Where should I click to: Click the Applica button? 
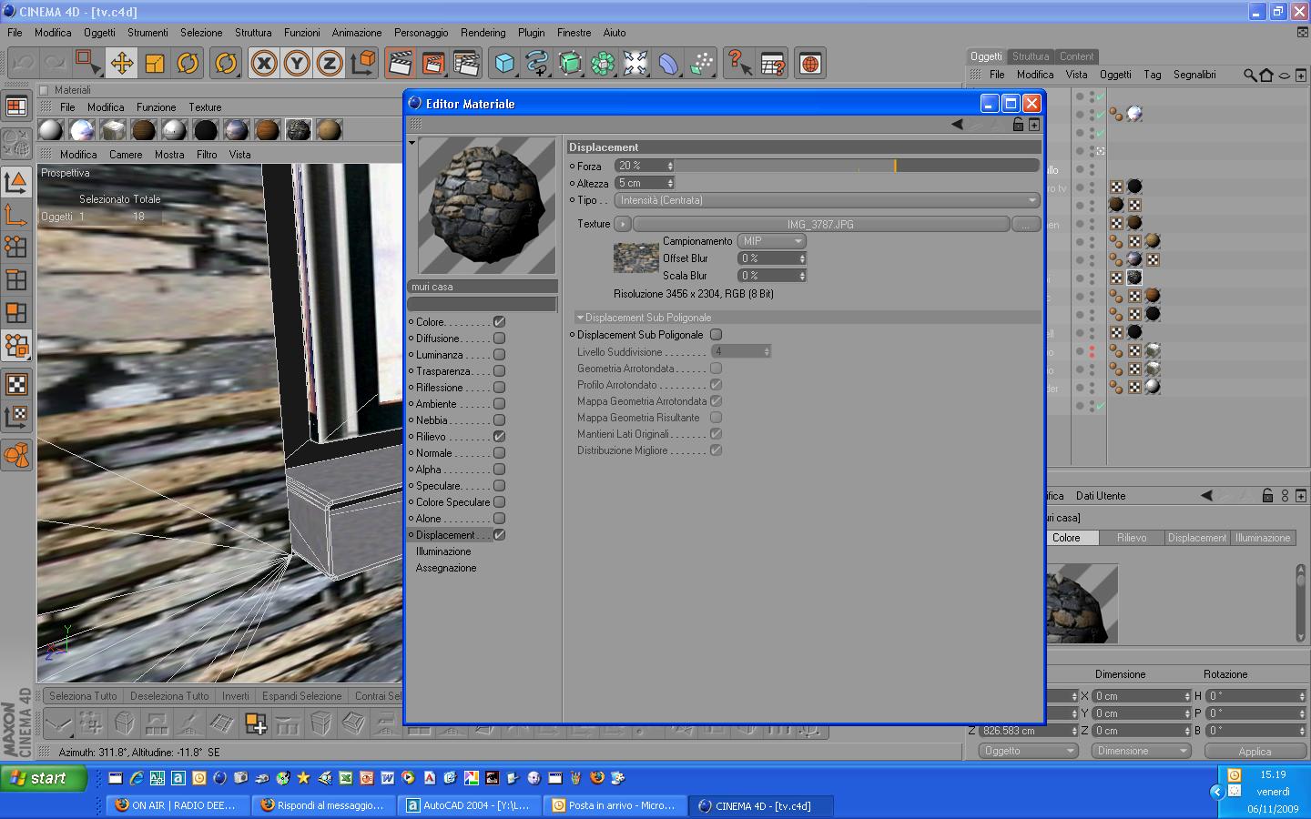pyautogui.click(x=1255, y=752)
